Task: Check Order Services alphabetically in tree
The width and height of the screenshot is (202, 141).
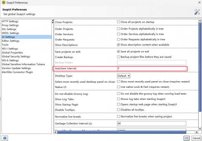Action: 119,34
